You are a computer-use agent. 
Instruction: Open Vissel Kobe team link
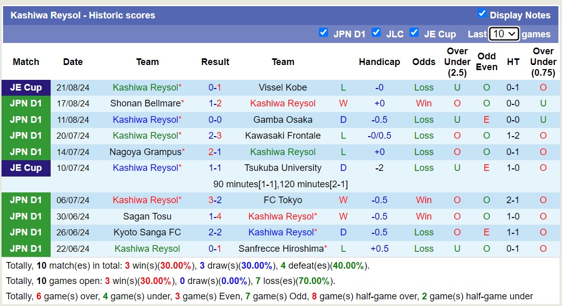point(283,88)
